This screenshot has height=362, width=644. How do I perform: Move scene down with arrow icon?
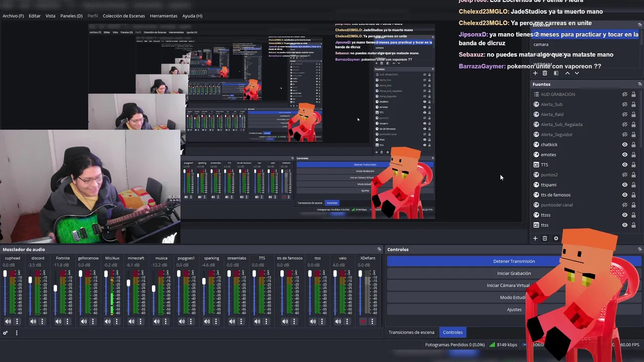577,73
